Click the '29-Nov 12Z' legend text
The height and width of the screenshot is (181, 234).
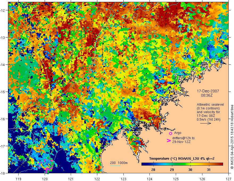[x=181, y=142]
